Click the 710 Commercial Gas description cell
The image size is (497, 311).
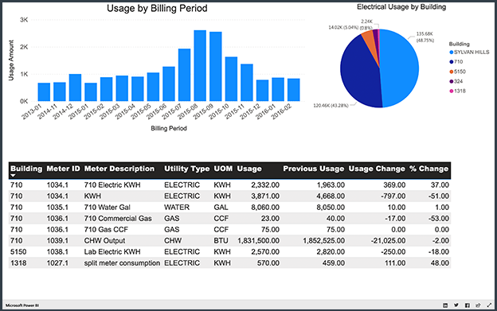click(x=118, y=218)
